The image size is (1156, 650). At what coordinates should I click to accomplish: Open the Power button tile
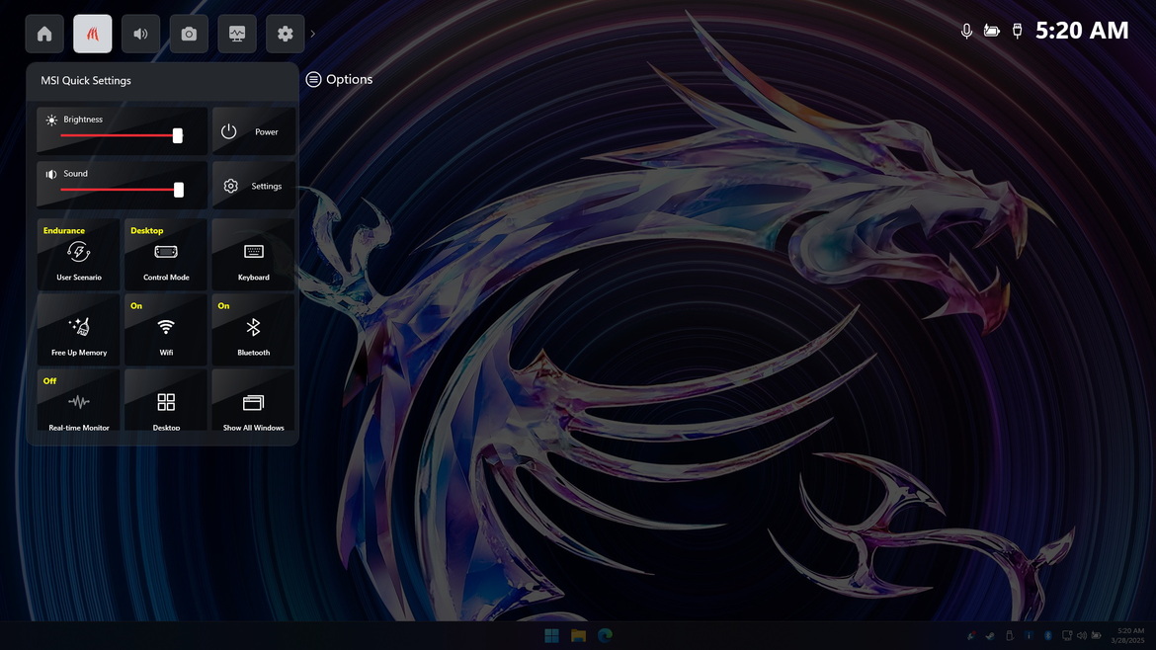pyautogui.click(x=254, y=131)
